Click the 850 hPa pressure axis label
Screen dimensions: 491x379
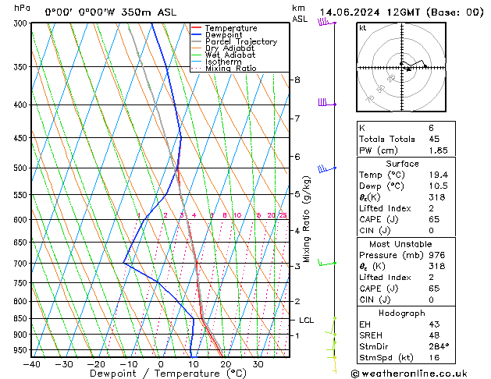tap(22, 318)
